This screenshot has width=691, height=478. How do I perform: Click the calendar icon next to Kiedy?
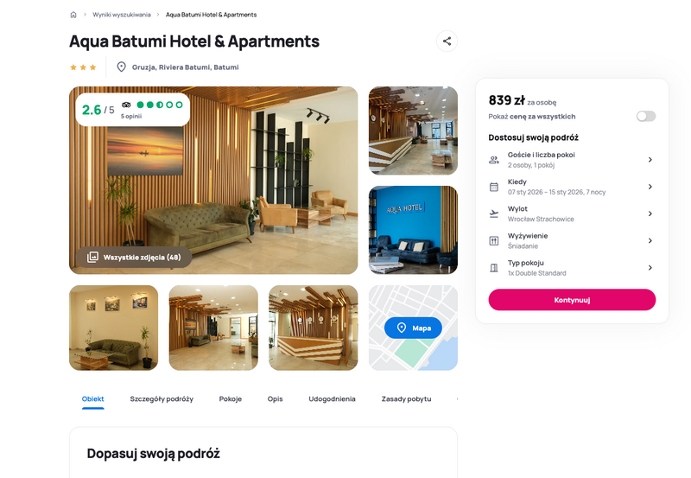(494, 187)
